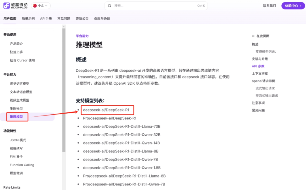Viewport: 306px width, 190px height.
Task: Click deepseek-ai/DeepSeek-R1-Distill-Qwen-7B non-Pro entry
Action: pos(120,159)
